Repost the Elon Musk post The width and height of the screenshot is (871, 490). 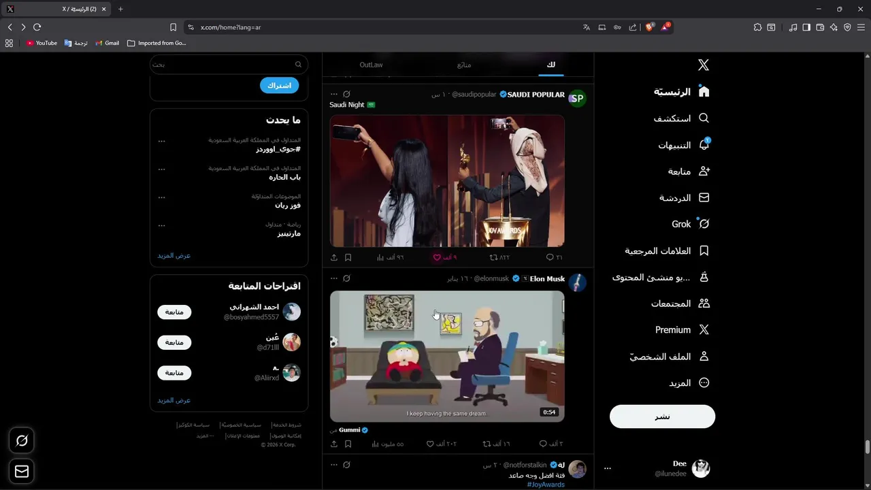point(496,444)
